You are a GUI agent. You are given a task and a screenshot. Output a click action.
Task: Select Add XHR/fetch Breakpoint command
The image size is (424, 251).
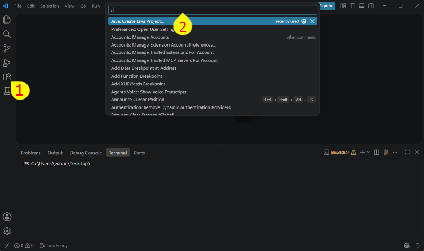click(213, 84)
